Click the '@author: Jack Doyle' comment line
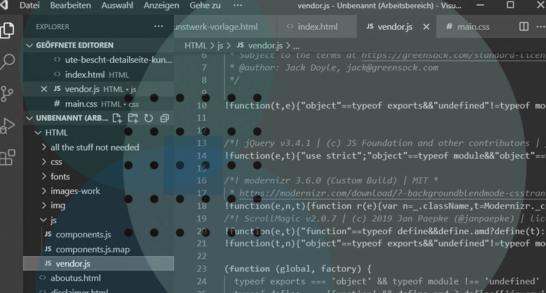The image size is (546, 293). [334, 68]
